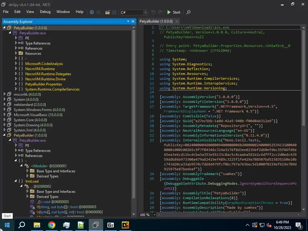The image size is (308, 231).
Task: Expand the Resources folder node
Action: click(x=16, y=53)
